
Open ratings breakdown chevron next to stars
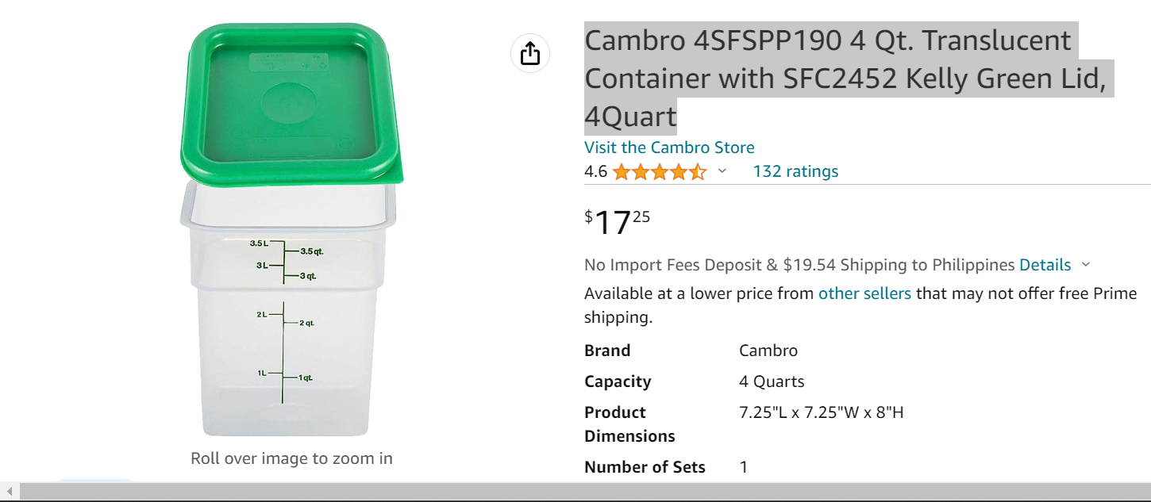[722, 171]
